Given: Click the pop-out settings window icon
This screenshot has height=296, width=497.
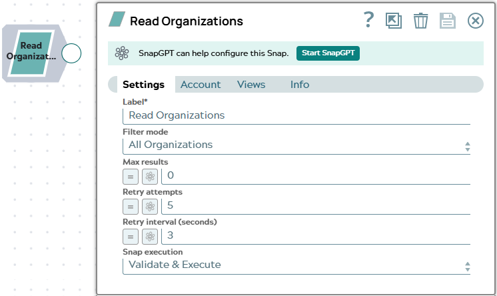Looking at the screenshot, I should (x=394, y=21).
